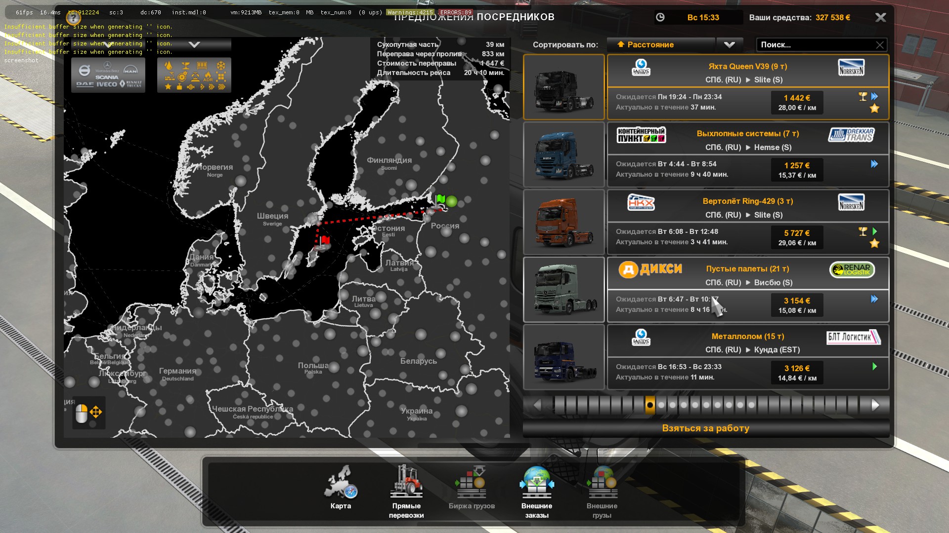The height and width of the screenshot is (533, 949).
Task: Toggle the Volvo brand filter logo
Action: tap(85, 71)
